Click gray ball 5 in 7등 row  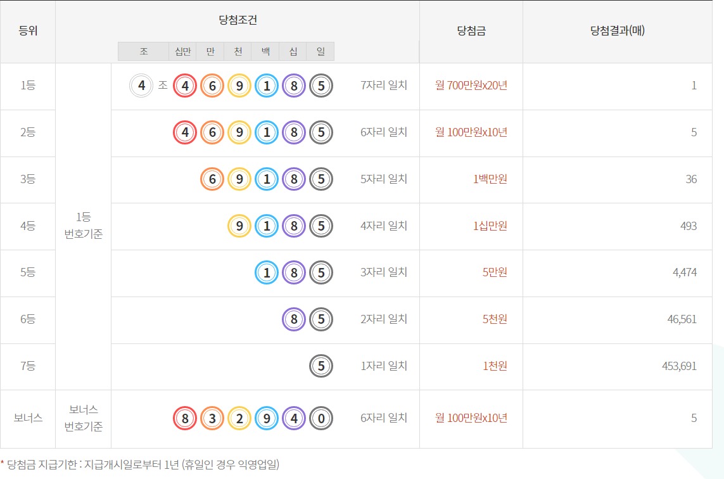(321, 366)
